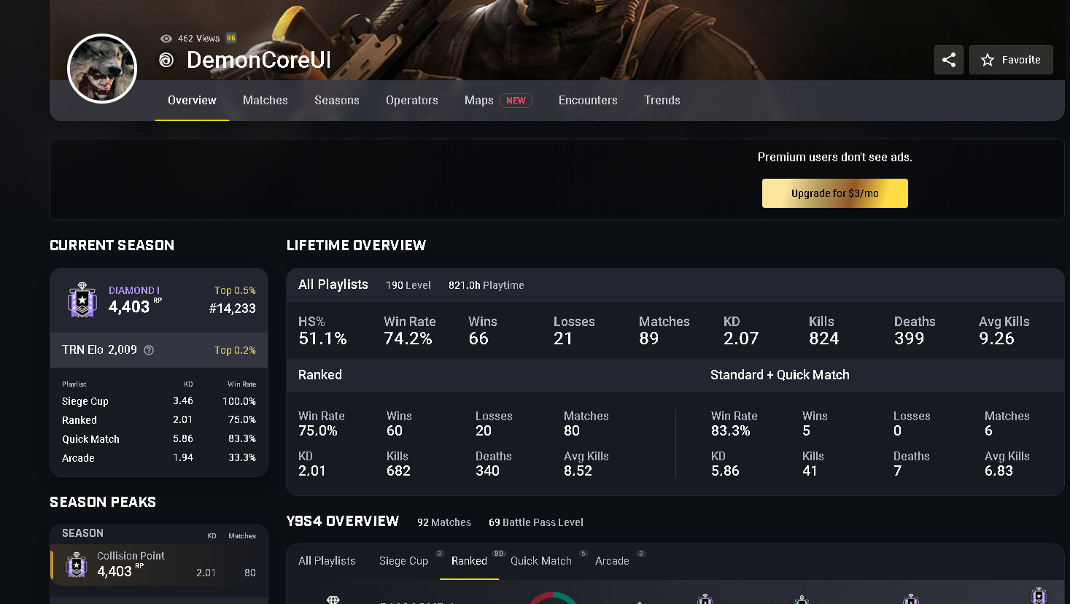The image size is (1070, 604).
Task: Click the R6 game badge icon
Action: [231, 39]
